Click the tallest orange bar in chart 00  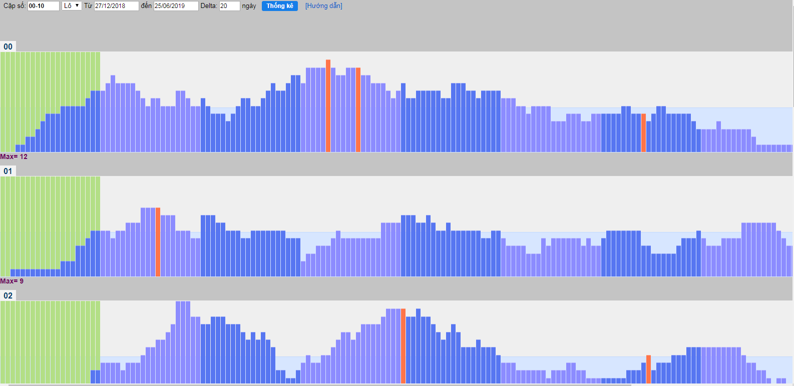(328, 106)
